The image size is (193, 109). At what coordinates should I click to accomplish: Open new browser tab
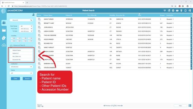click(x=27, y=2)
